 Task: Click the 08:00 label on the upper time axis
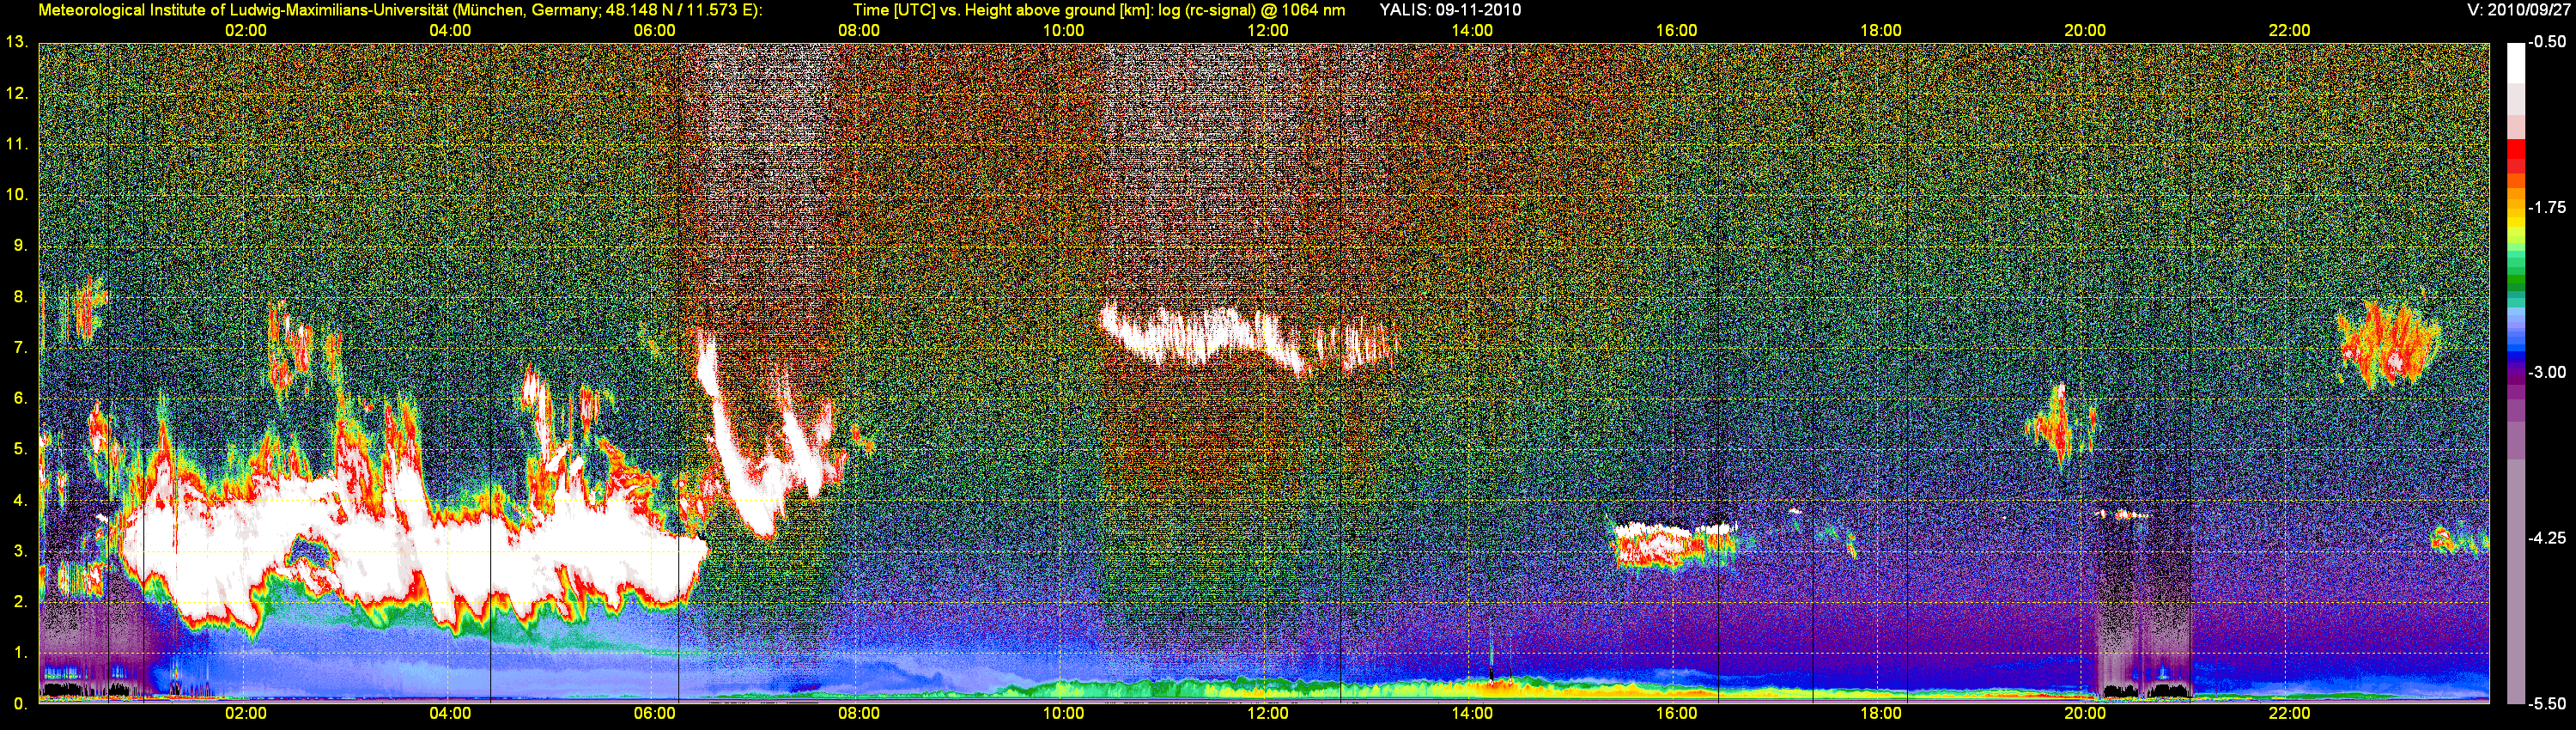(x=859, y=31)
